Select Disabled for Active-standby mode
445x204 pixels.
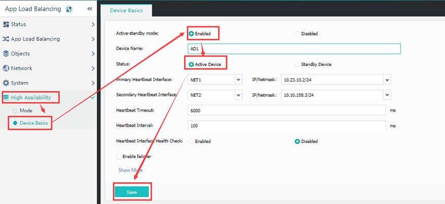[x=297, y=34]
